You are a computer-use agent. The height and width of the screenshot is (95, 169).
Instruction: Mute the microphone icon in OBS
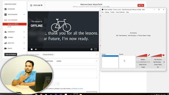click(149, 55)
